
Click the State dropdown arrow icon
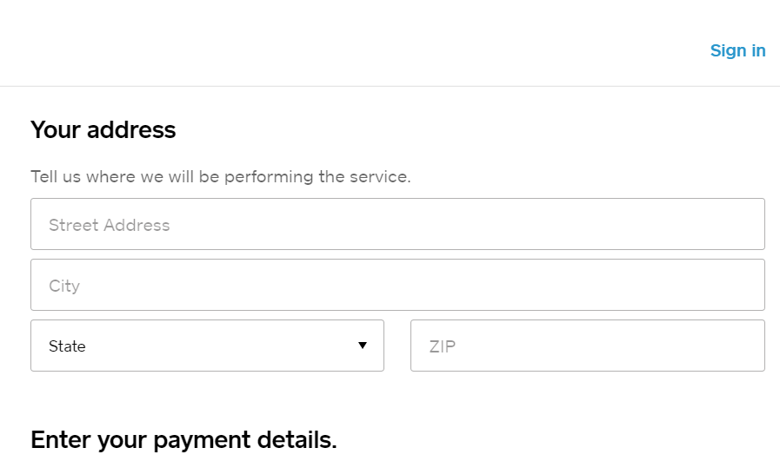[363, 346]
